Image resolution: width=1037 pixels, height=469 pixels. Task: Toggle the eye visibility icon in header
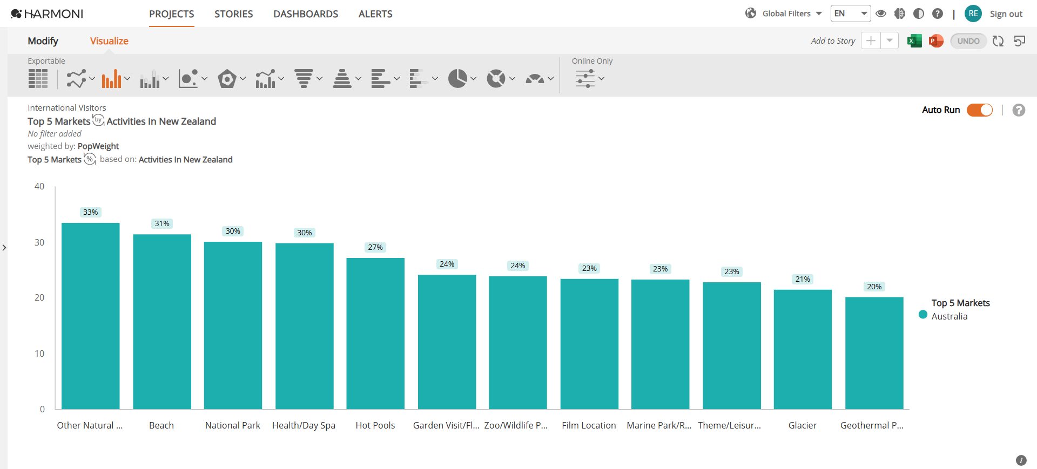tap(881, 13)
